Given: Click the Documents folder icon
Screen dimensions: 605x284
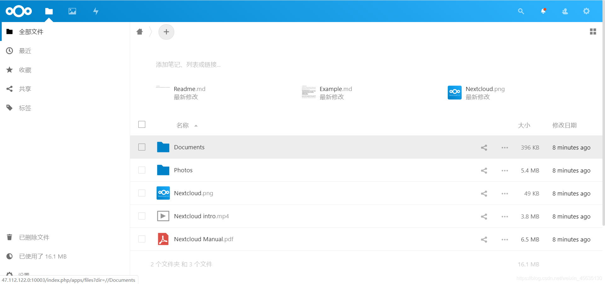Looking at the screenshot, I should point(163,147).
